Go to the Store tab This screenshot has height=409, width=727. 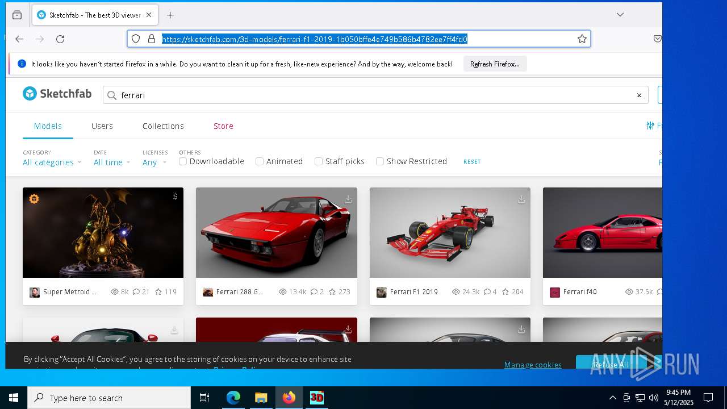tap(223, 126)
